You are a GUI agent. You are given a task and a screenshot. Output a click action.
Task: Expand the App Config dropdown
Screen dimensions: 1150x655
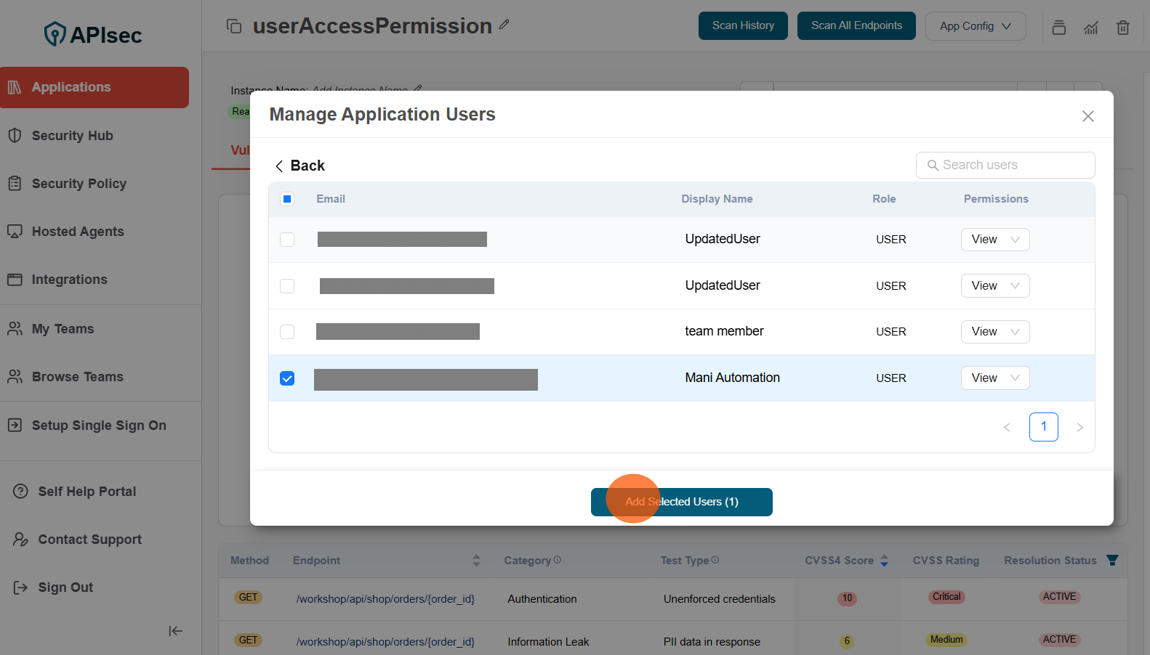[x=975, y=26]
